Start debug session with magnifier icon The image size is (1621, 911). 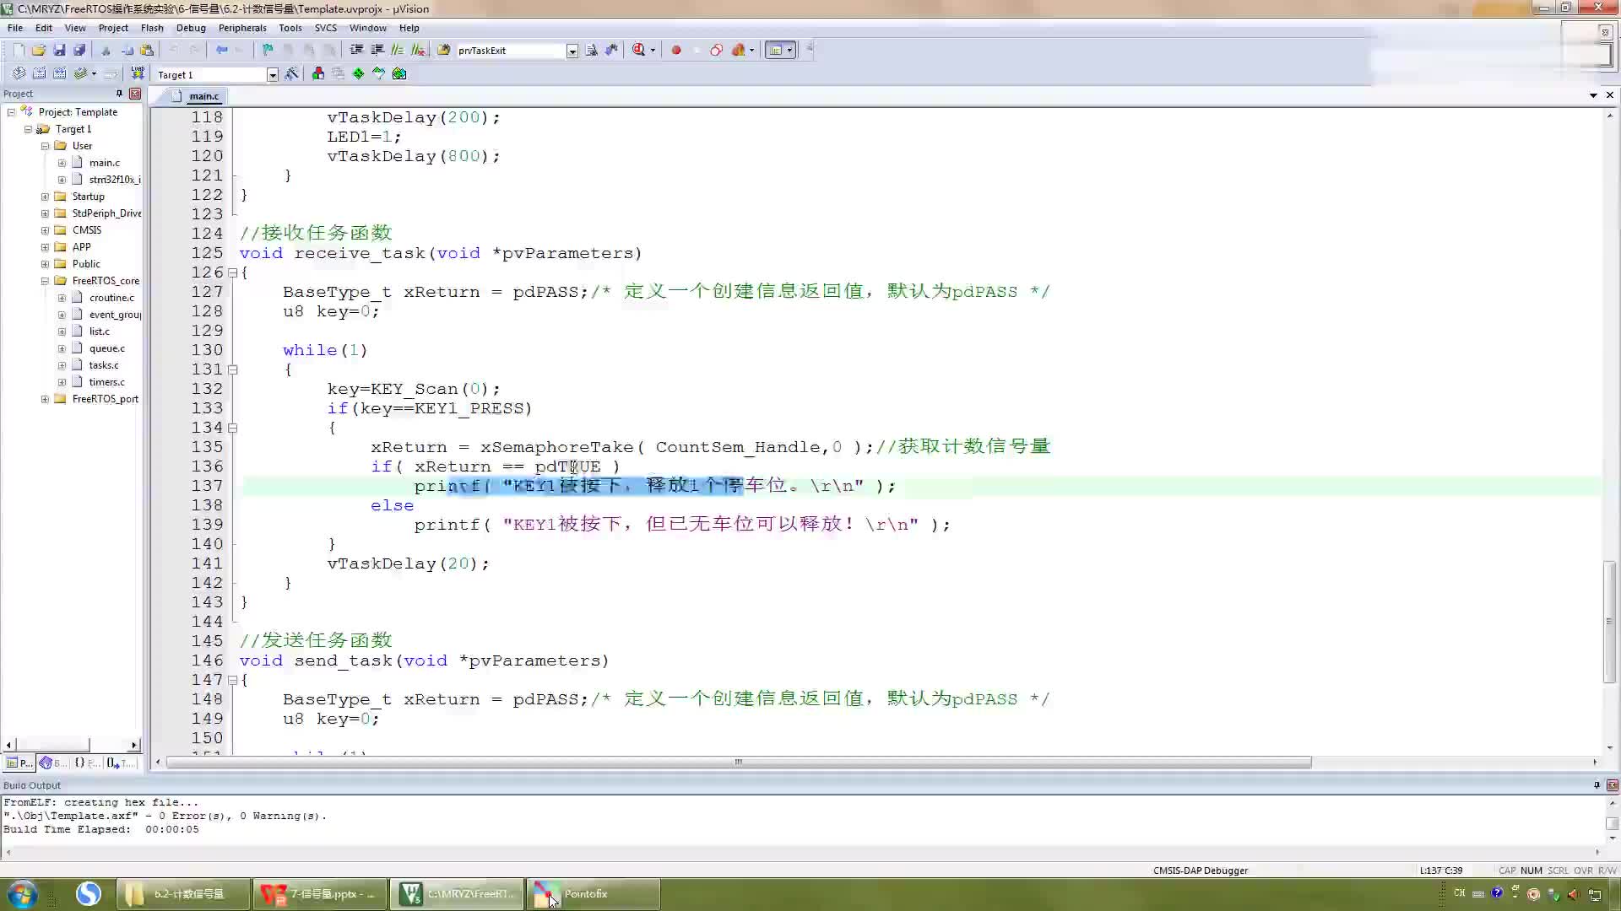coord(639,50)
